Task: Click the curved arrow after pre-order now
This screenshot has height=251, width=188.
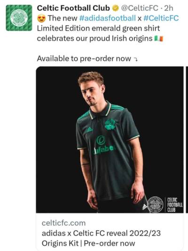Action: point(136,59)
